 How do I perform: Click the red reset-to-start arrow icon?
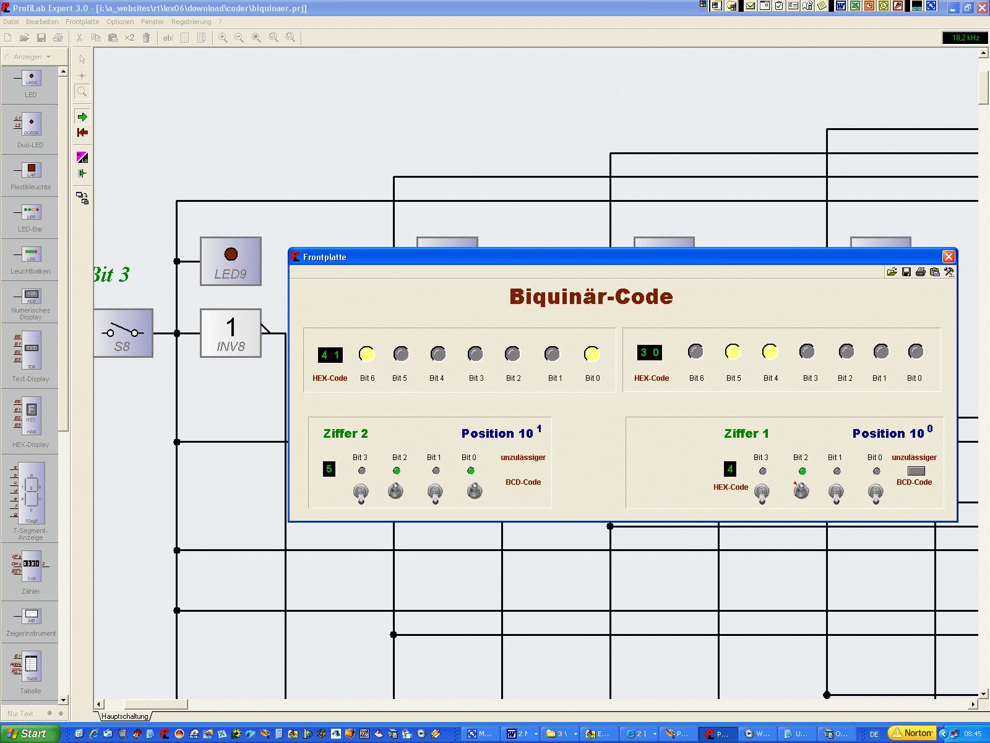[82, 133]
